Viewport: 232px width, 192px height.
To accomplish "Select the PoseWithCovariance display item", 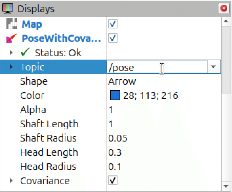I will (61, 39).
